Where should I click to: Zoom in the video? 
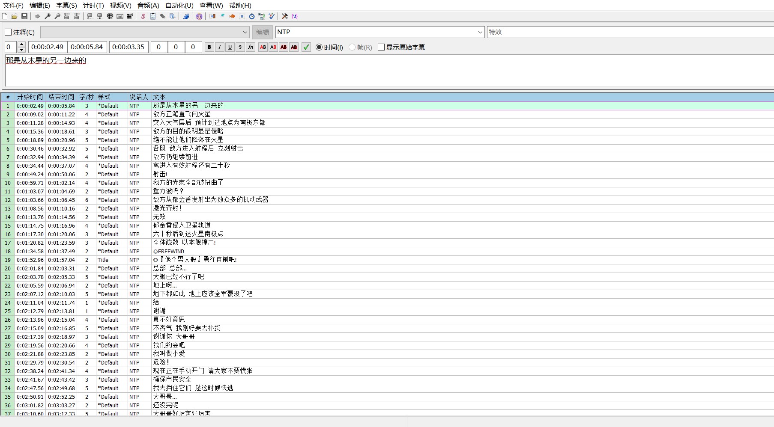click(x=48, y=16)
